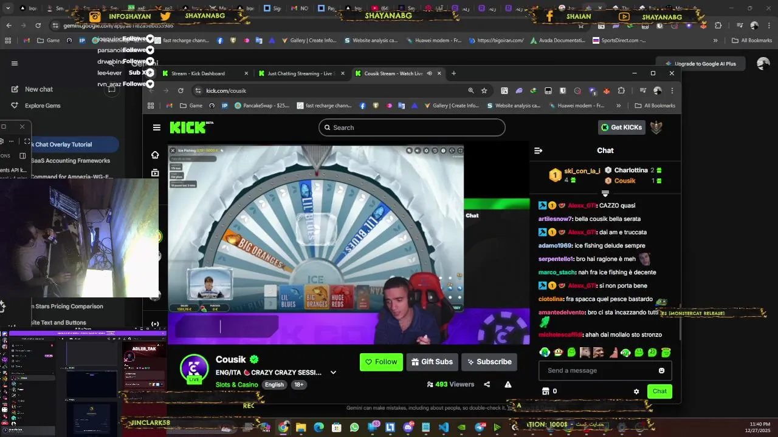Open Visual Studio Code from taskbar

pos(444,427)
